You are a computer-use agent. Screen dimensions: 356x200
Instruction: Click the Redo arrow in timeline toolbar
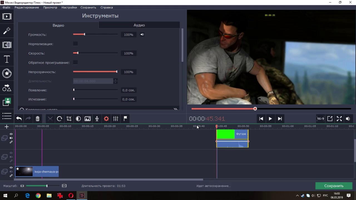(x=28, y=119)
